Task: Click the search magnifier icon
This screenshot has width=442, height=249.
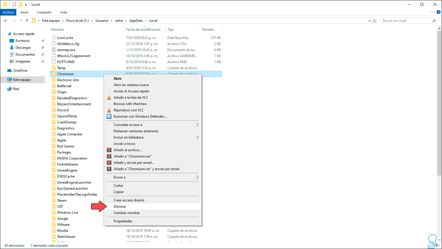Action: [x=434, y=21]
